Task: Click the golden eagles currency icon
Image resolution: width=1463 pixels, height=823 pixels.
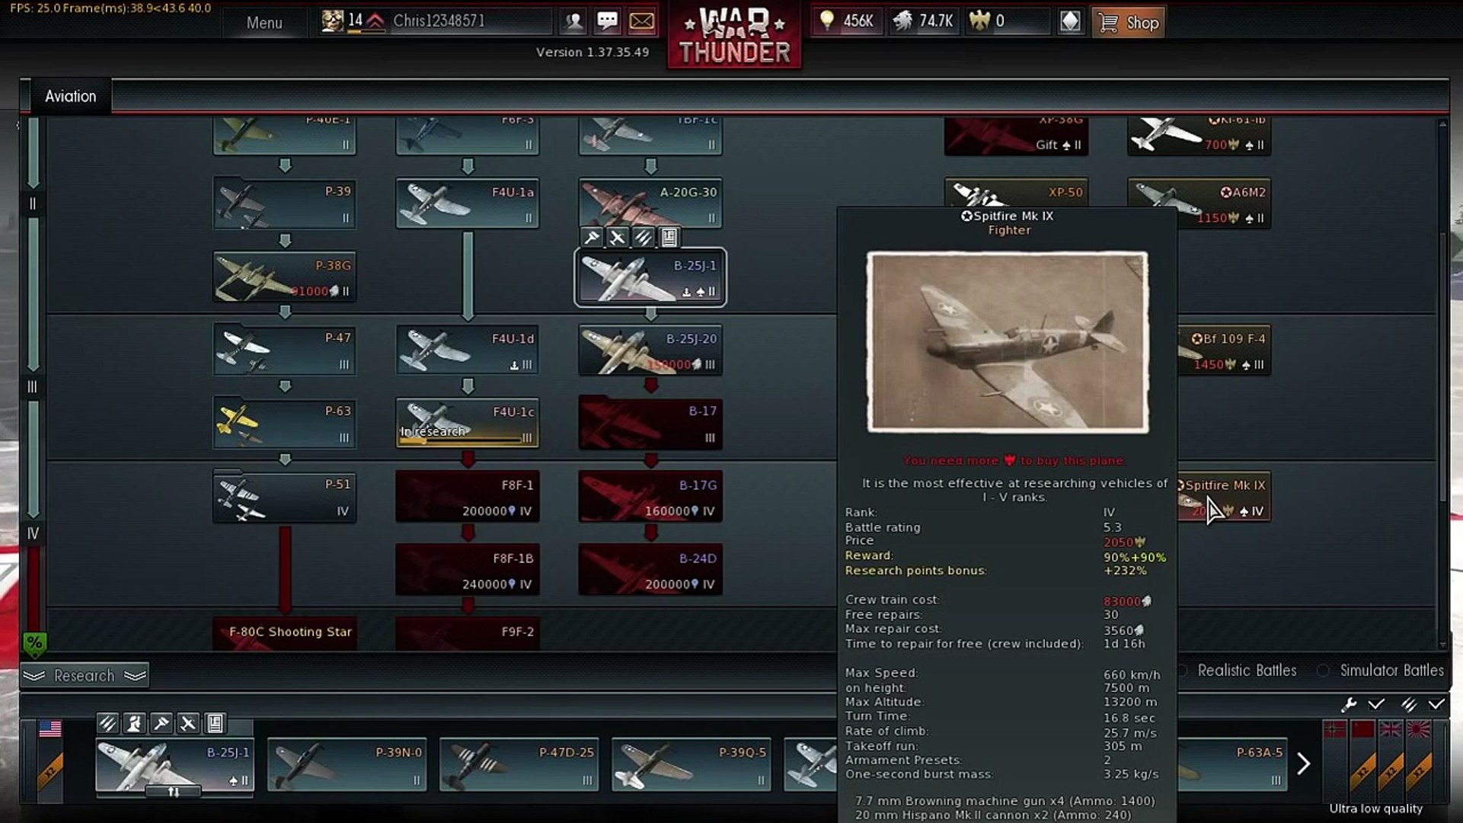Action: point(979,21)
